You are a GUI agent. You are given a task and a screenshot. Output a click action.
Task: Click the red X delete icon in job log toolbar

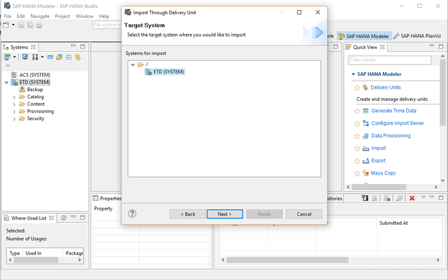412,198
